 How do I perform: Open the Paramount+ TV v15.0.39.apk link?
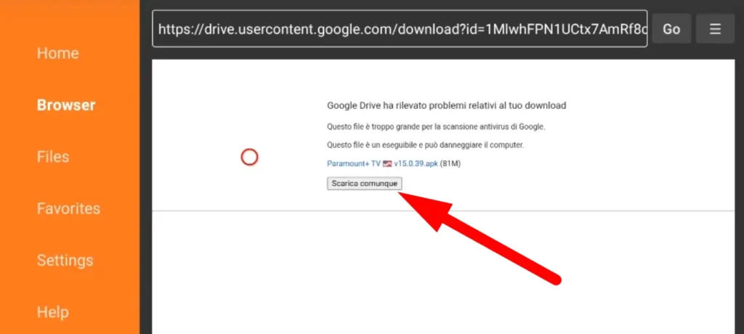pyautogui.click(x=382, y=163)
